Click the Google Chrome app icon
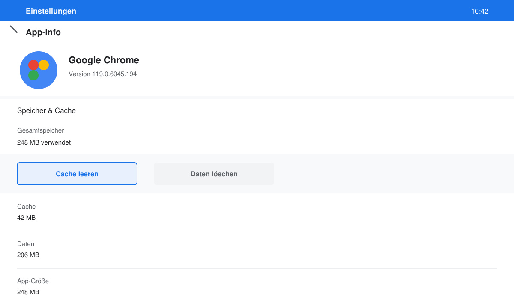The width and height of the screenshot is (514, 308). point(39,70)
